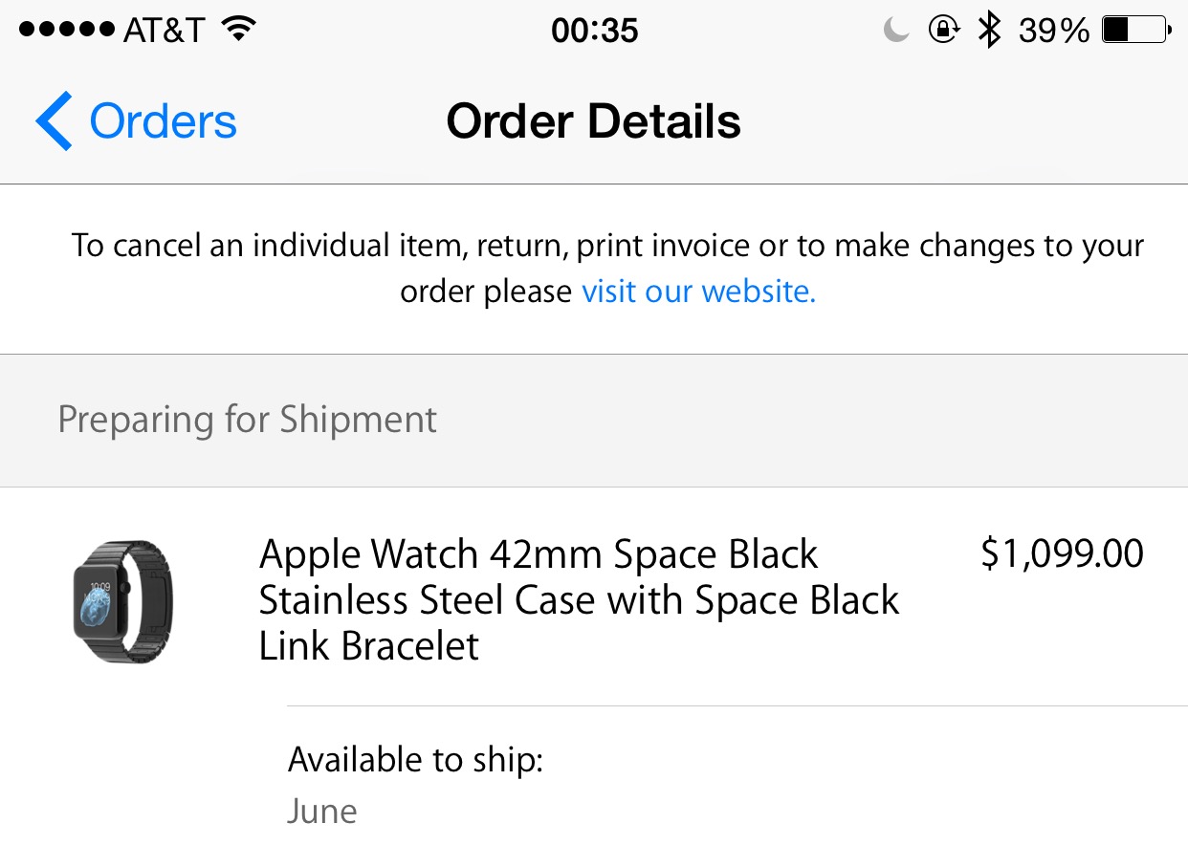Tap the Apple Watch product thumbnail

click(123, 601)
